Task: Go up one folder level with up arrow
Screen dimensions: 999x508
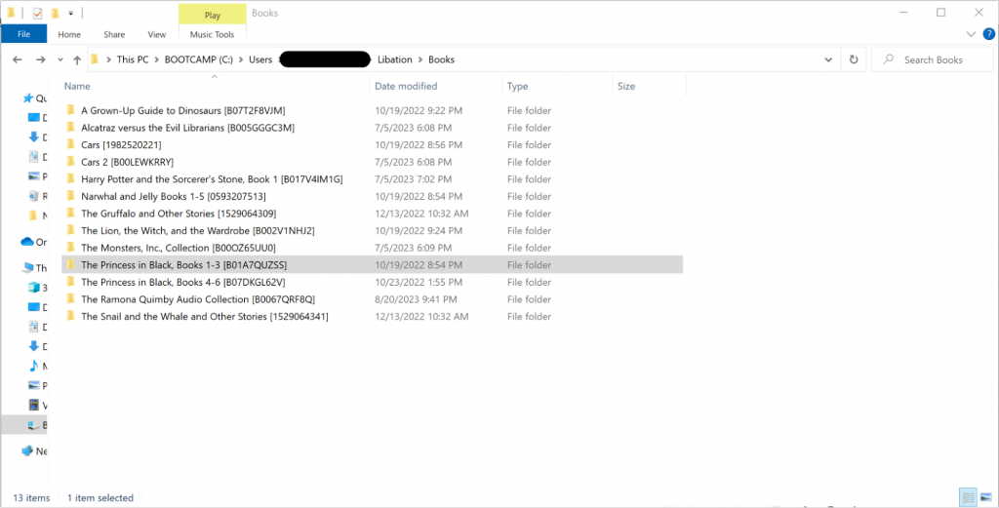Action: coord(77,59)
